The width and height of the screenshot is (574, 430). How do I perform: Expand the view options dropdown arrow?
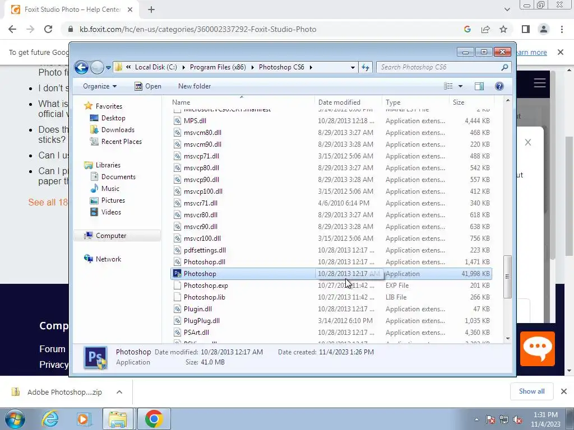pyautogui.click(x=461, y=86)
